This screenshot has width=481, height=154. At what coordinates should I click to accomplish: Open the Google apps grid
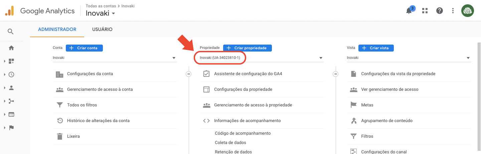pos(425,11)
